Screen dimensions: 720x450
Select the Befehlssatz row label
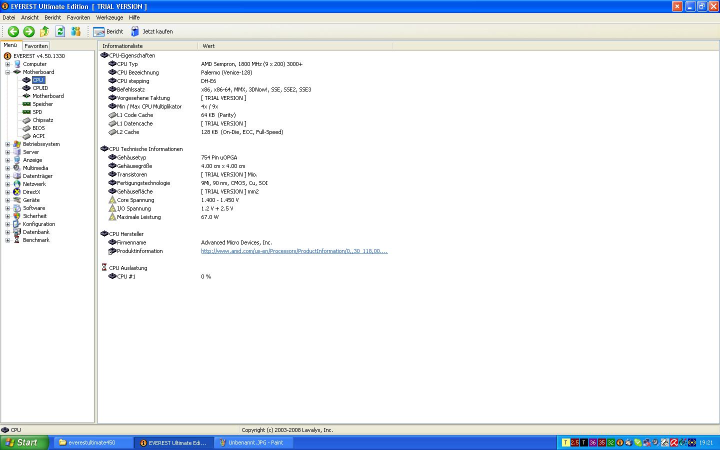coord(131,89)
